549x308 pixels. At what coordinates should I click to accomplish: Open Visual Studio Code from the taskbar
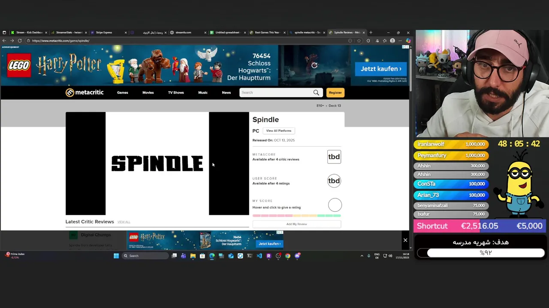click(x=259, y=256)
